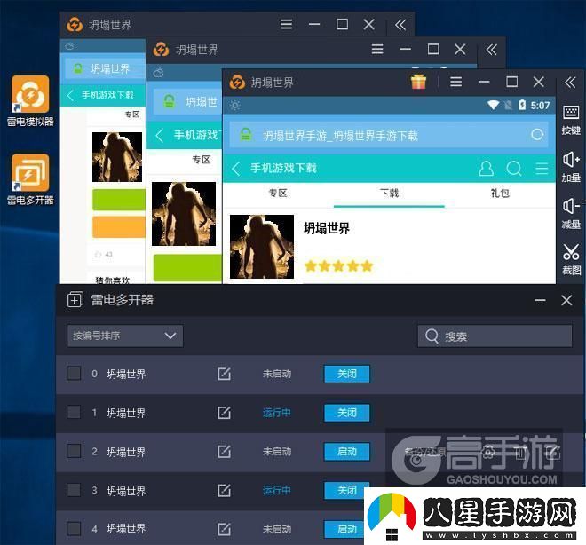The height and width of the screenshot is (545, 586).
Task: Click the green button in the rearmost emulator window
Action: pyautogui.click(x=119, y=200)
